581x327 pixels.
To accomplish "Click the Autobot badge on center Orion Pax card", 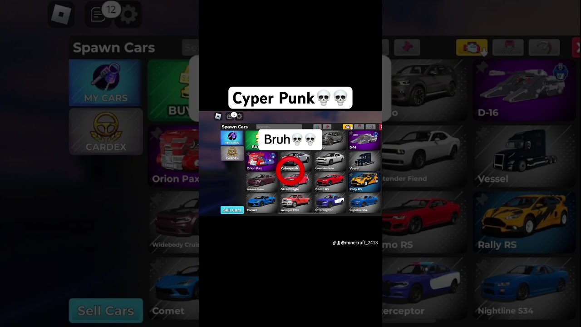I will pyautogui.click(x=273, y=155).
